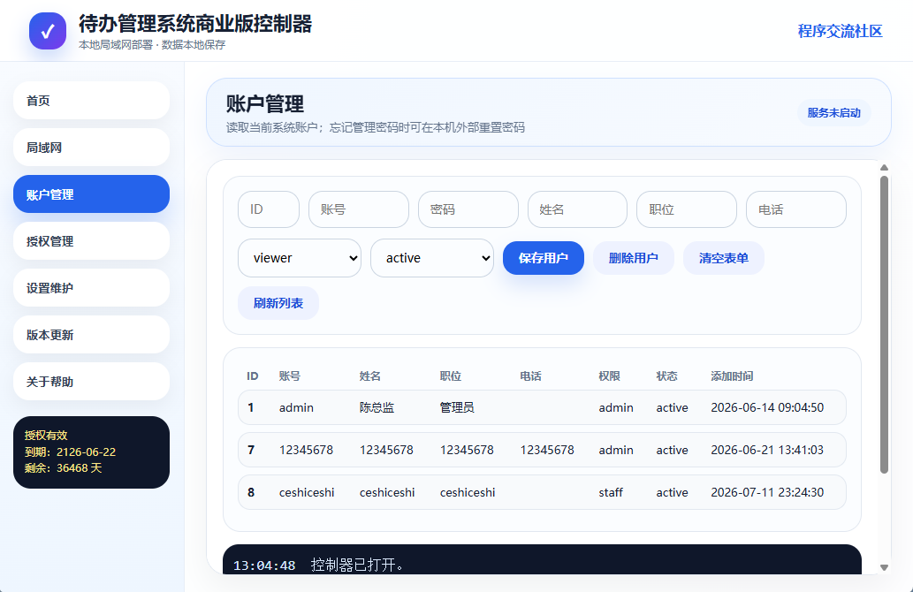
Task: Open the active status dropdown
Action: click(432, 258)
